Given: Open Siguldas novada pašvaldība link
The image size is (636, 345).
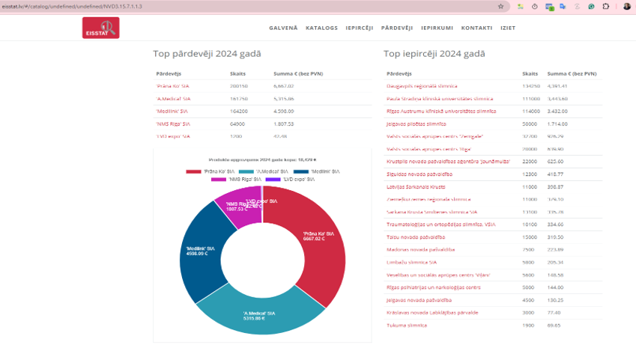Looking at the screenshot, I should [x=420, y=174].
